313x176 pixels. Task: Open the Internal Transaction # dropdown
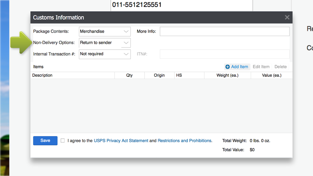pyautogui.click(x=105, y=54)
